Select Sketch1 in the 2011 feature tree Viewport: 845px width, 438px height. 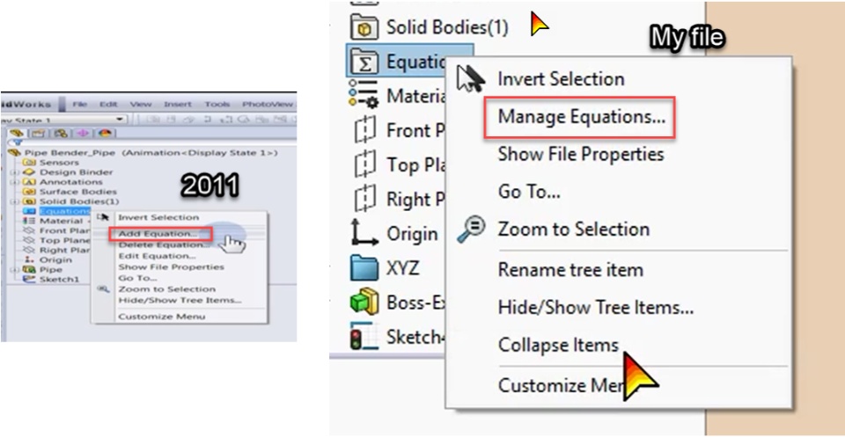[59, 279]
